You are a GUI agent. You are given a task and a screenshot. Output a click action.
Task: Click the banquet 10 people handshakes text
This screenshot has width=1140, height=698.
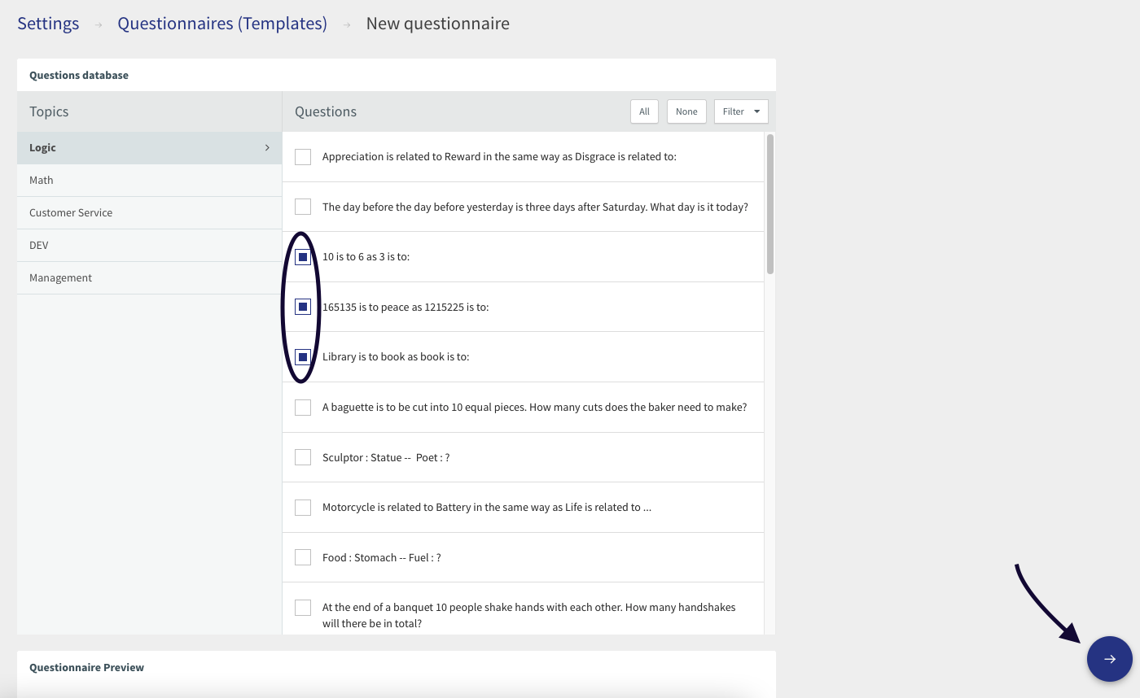tap(529, 615)
